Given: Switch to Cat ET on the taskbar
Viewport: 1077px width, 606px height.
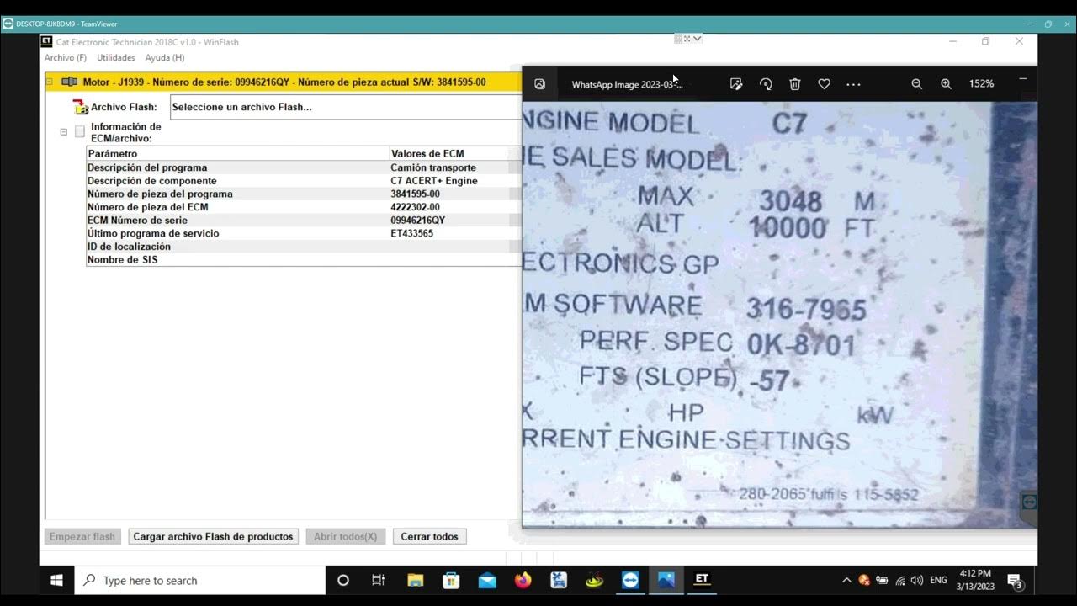Looking at the screenshot, I should 702,580.
